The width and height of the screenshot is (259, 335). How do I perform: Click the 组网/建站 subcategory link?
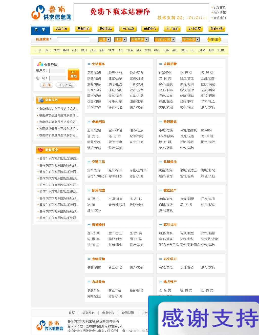94,130
